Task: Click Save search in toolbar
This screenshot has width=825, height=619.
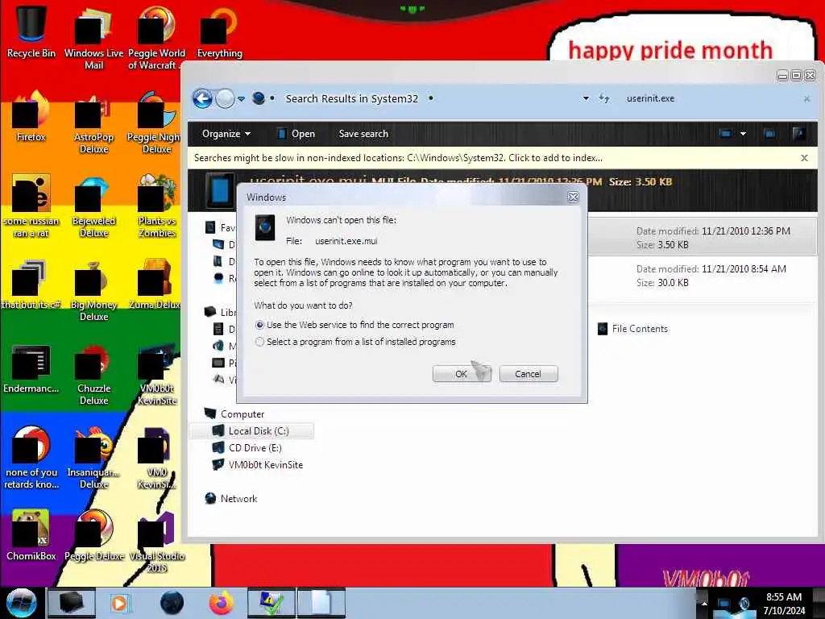Action: coord(363,134)
